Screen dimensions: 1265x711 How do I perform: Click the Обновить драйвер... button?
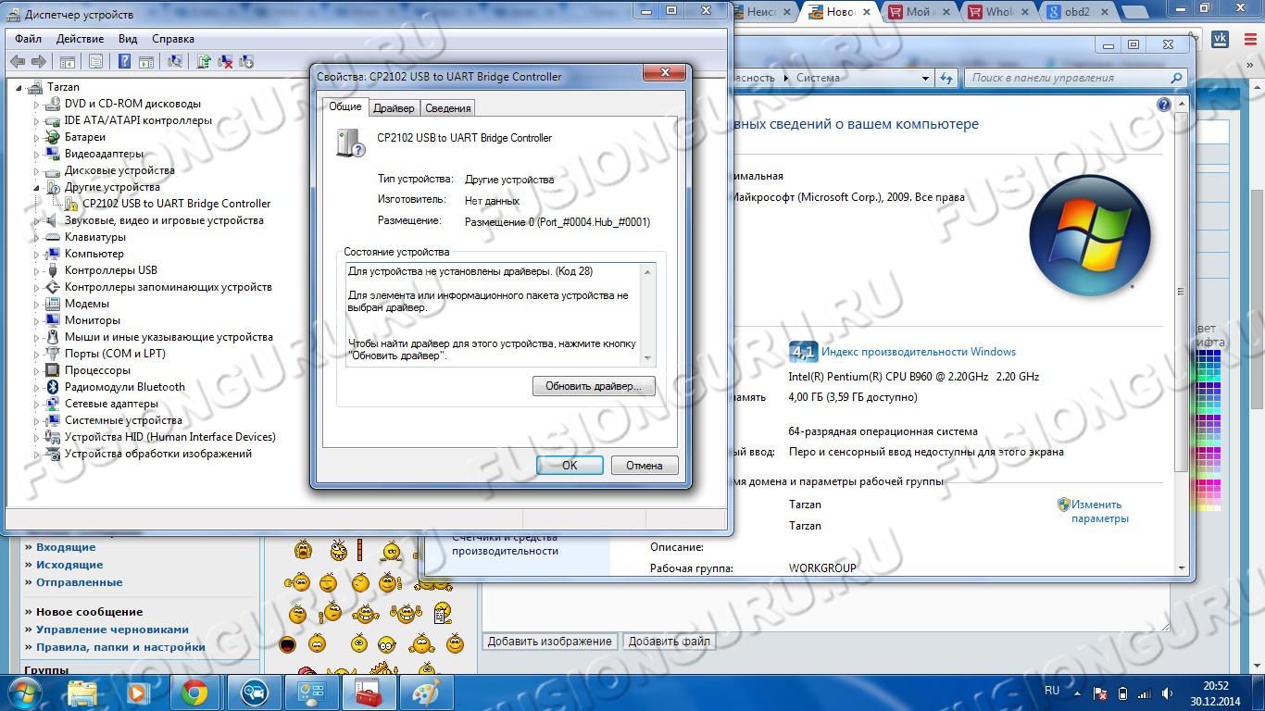(594, 386)
